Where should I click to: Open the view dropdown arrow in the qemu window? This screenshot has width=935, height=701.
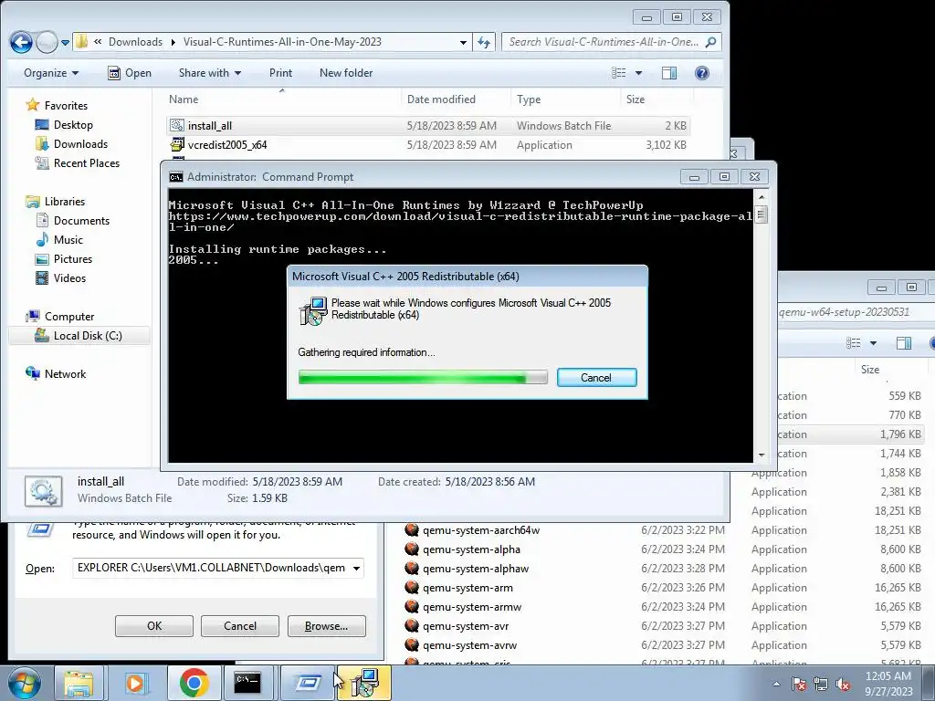873,343
